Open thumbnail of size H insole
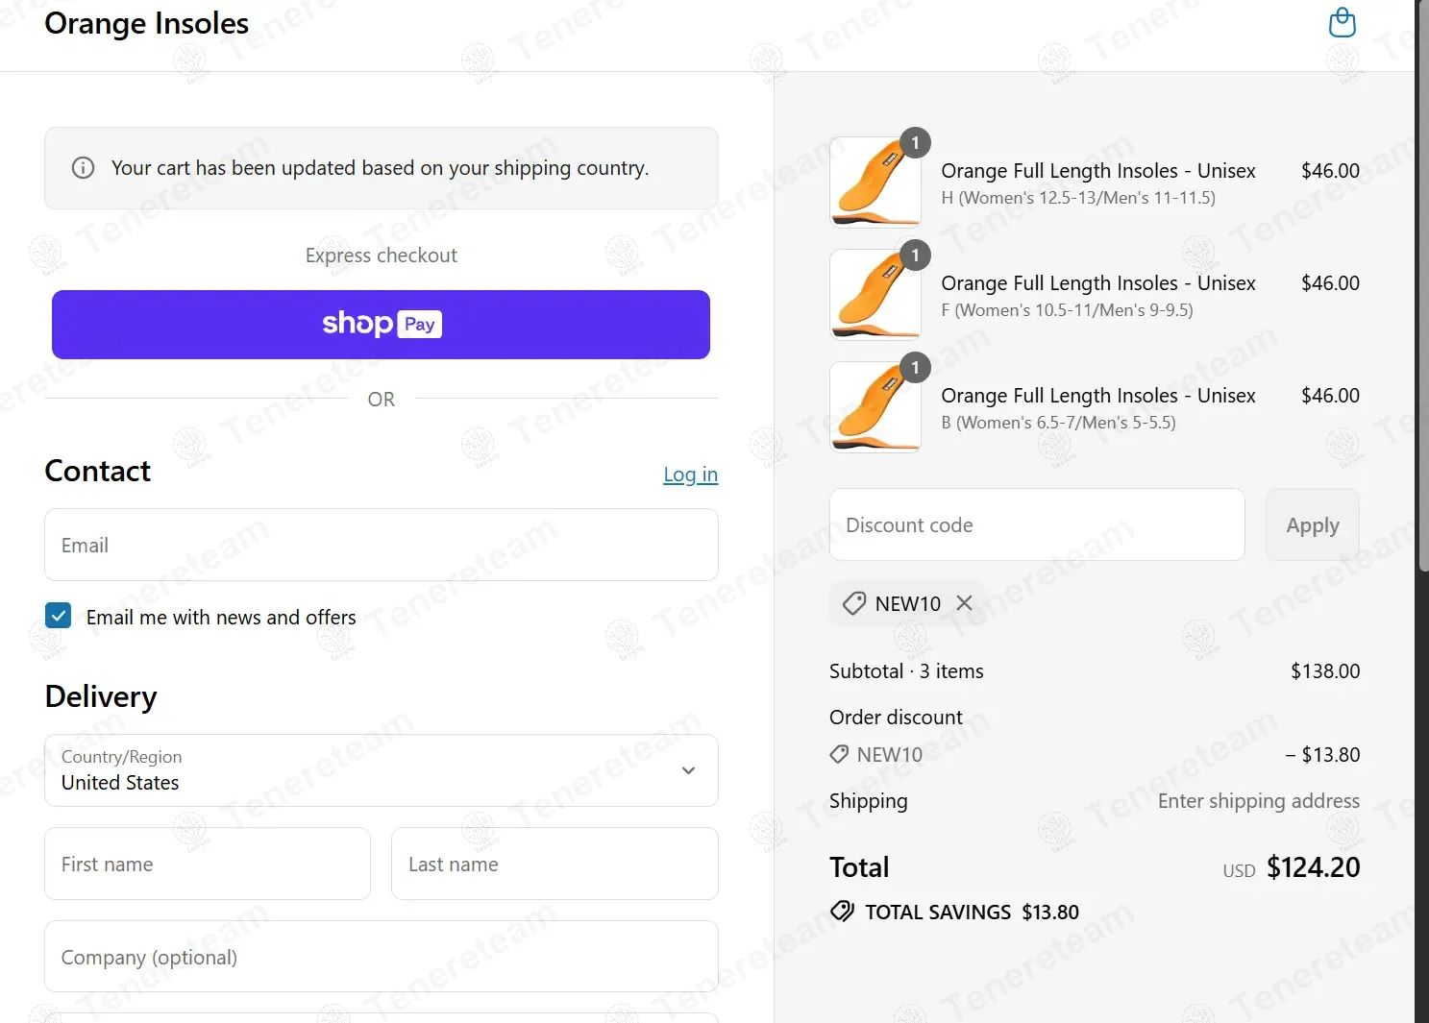The image size is (1429, 1023). [x=875, y=183]
